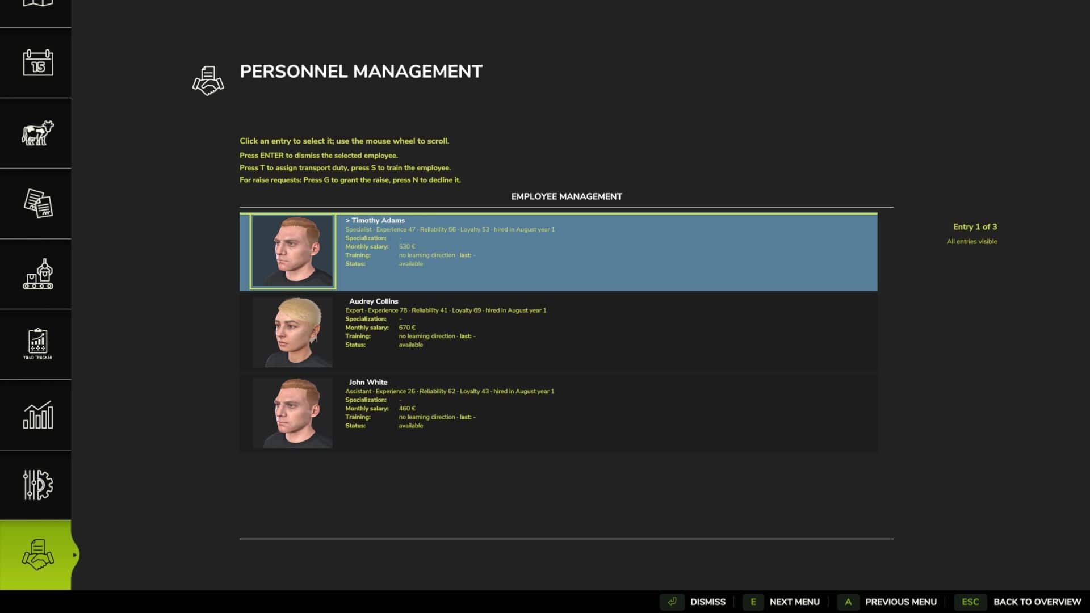Click the ESC key icon
The height and width of the screenshot is (613, 1090).
point(970,602)
